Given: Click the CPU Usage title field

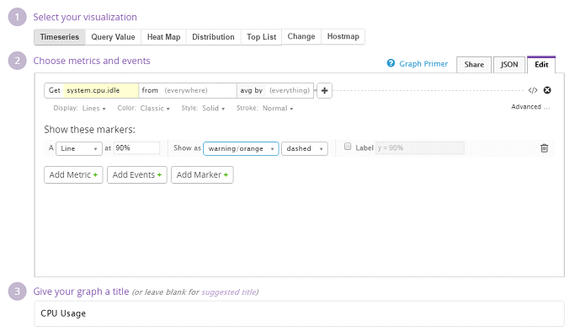Looking at the screenshot, I should (x=299, y=313).
